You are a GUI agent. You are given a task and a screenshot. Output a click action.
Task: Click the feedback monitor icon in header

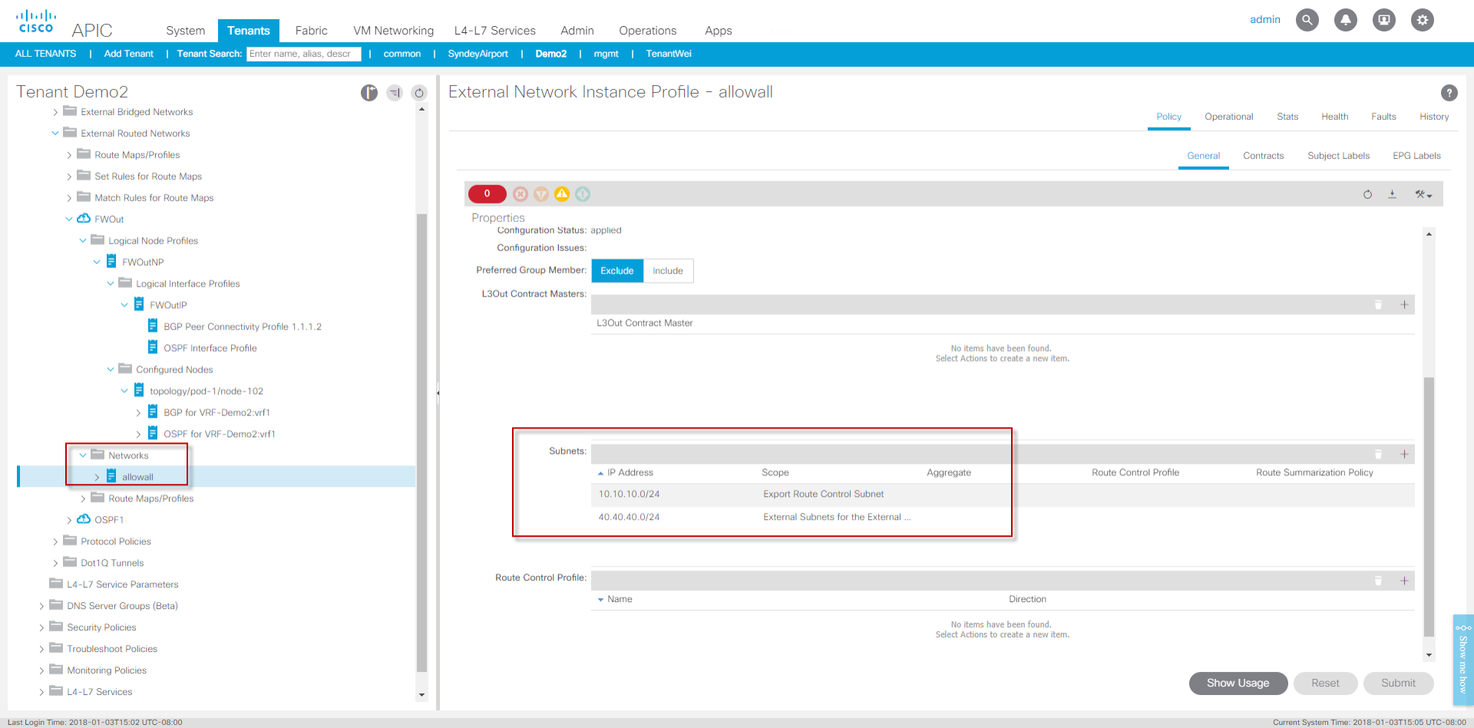click(x=1383, y=20)
